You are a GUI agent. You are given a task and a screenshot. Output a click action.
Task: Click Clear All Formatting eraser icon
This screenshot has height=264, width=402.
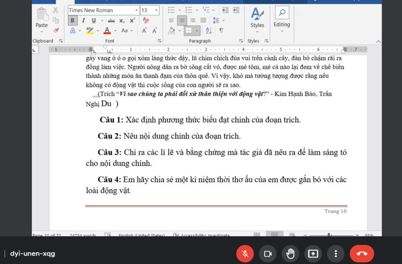pos(146,20)
